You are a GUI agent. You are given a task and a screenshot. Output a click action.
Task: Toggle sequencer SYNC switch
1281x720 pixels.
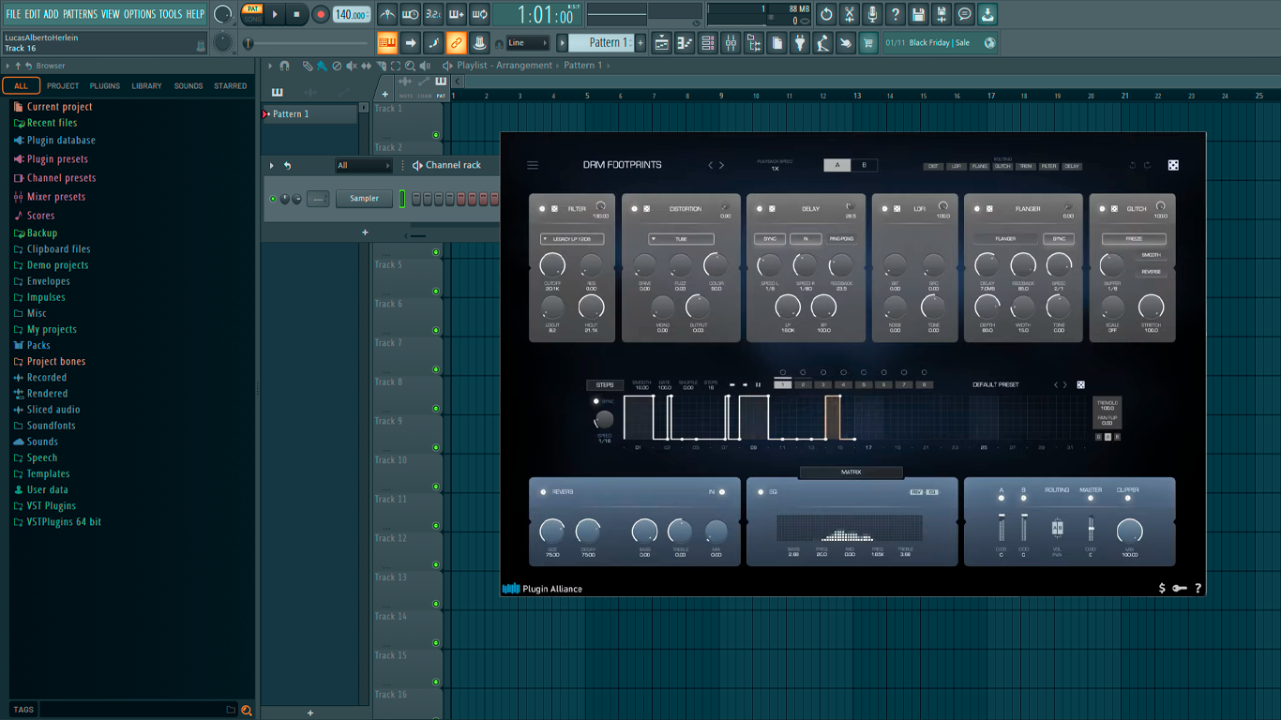pyautogui.click(x=596, y=401)
